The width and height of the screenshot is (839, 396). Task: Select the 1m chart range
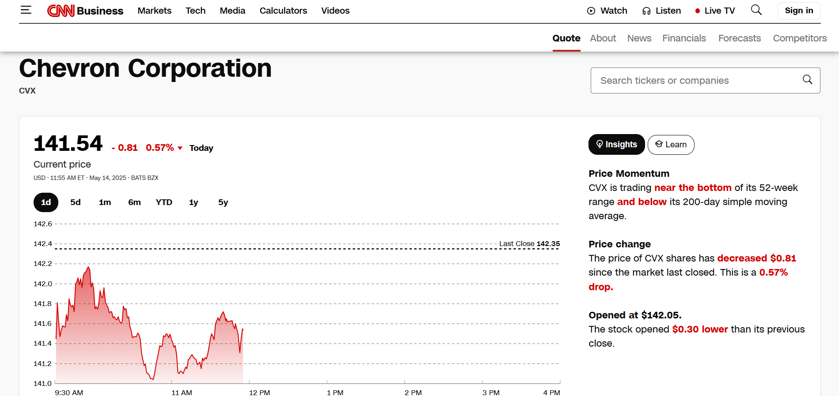pyautogui.click(x=105, y=202)
